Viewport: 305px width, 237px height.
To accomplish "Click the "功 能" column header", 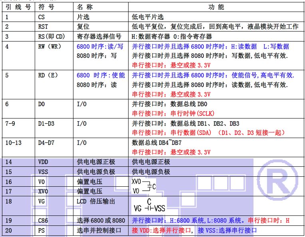I will 216,8.
